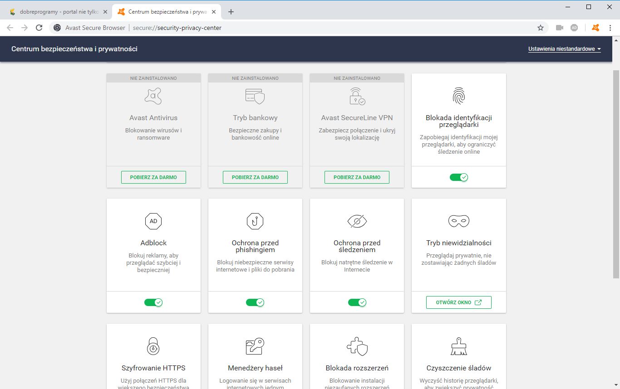Click the Adblock AD octagon icon

tap(153, 221)
